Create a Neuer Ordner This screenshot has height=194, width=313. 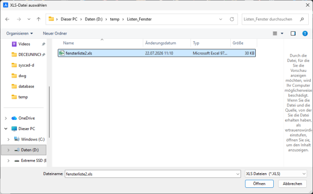click(x=55, y=34)
